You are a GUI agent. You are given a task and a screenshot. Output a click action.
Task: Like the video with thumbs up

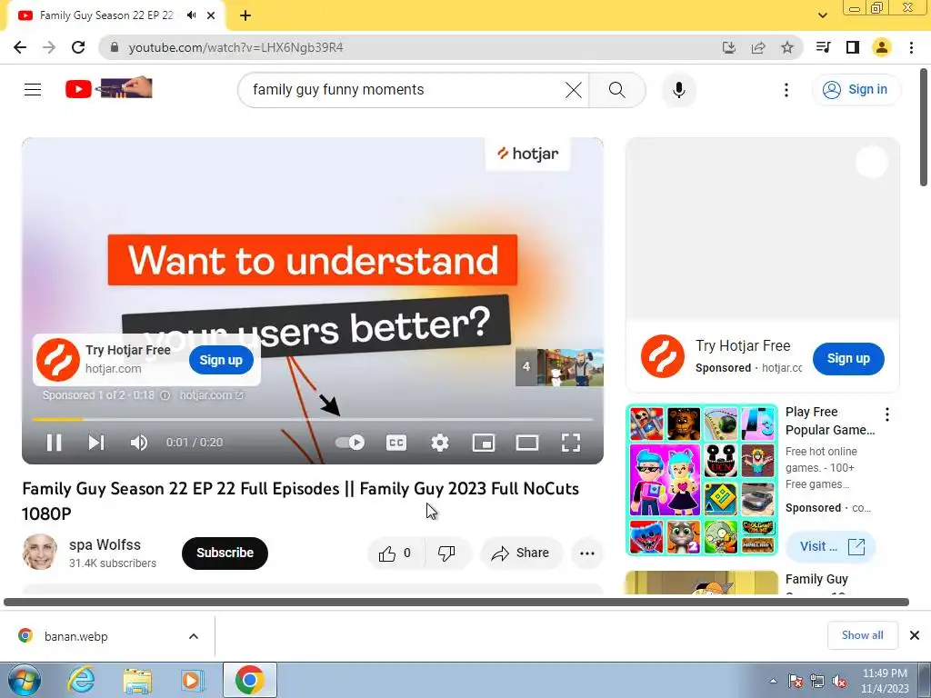(396, 553)
